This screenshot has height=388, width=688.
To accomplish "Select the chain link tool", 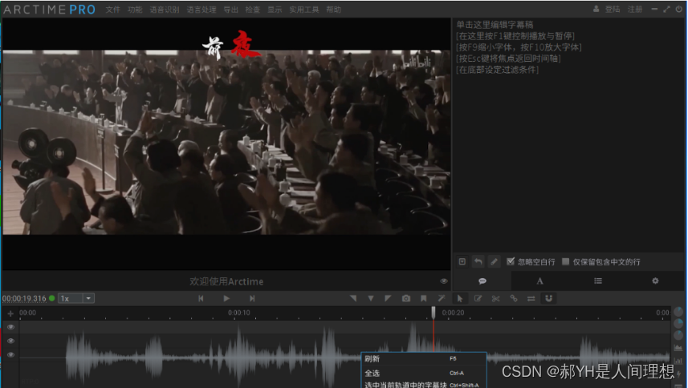I will [513, 298].
